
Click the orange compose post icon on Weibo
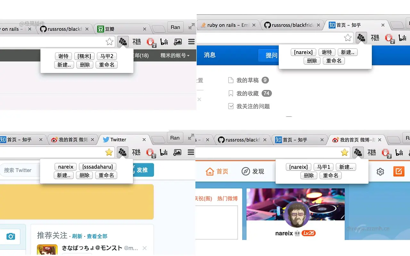point(399,172)
